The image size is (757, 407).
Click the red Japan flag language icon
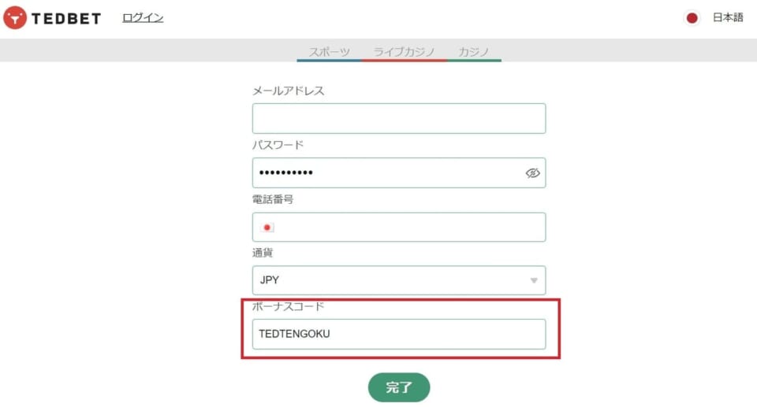coord(692,18)
